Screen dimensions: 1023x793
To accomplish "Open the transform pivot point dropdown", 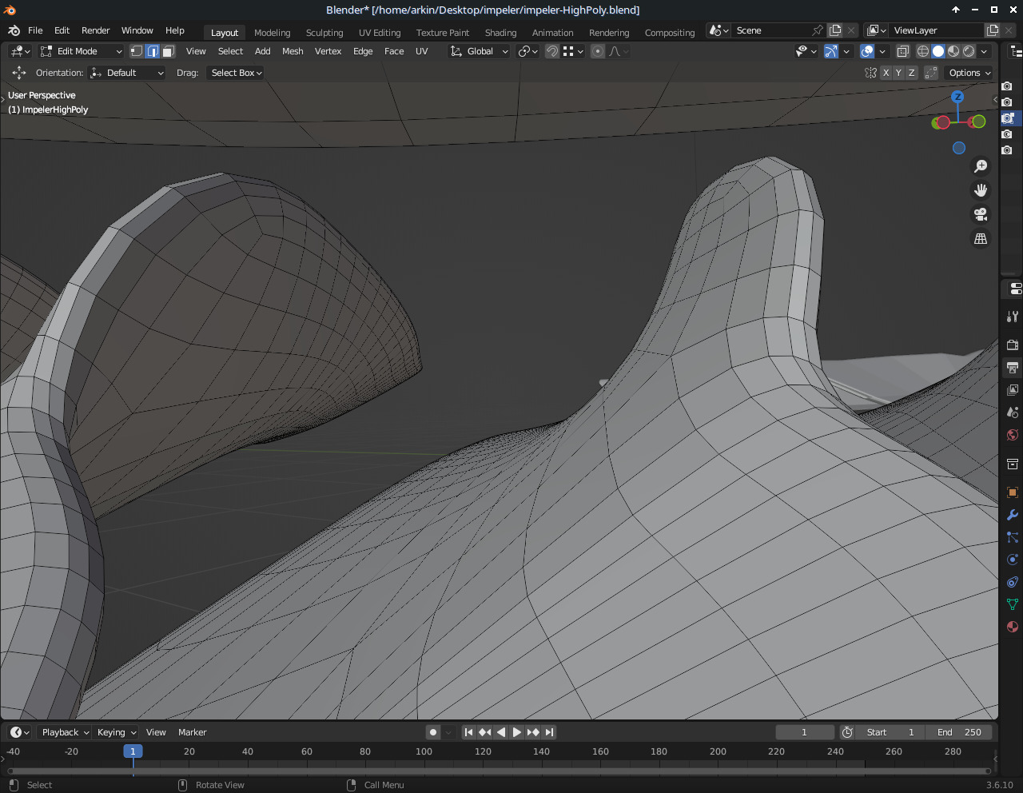I will point(528,51).
